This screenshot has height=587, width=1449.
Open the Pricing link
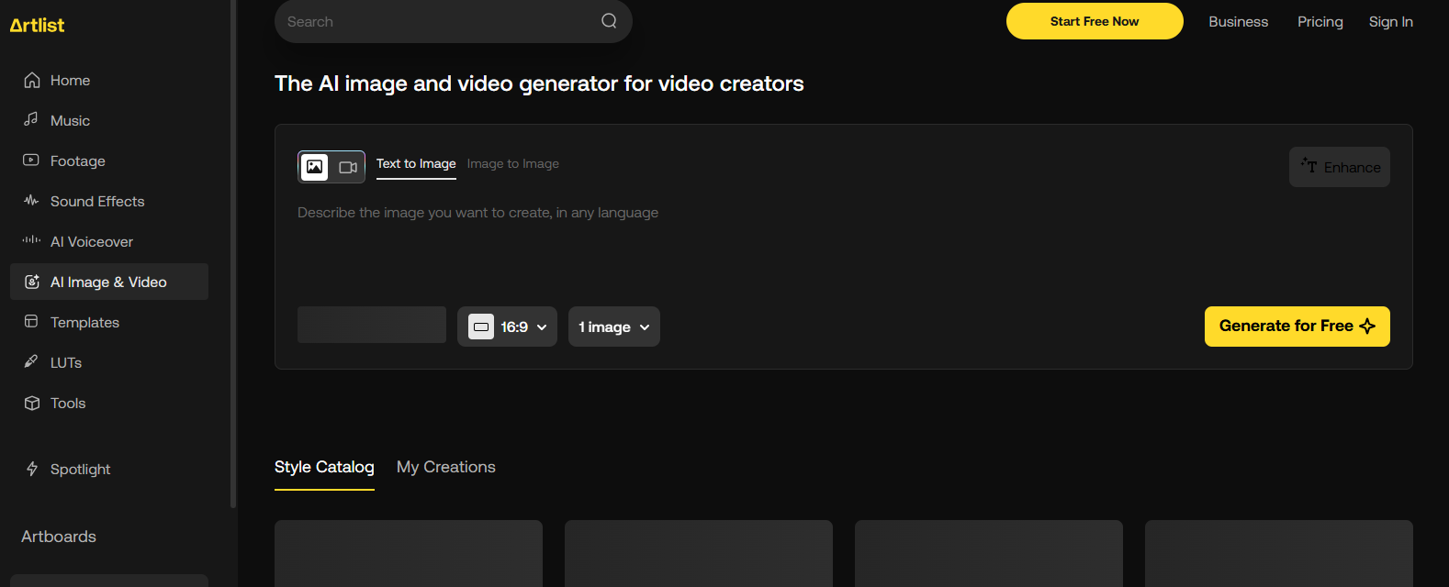[1320, 21]
